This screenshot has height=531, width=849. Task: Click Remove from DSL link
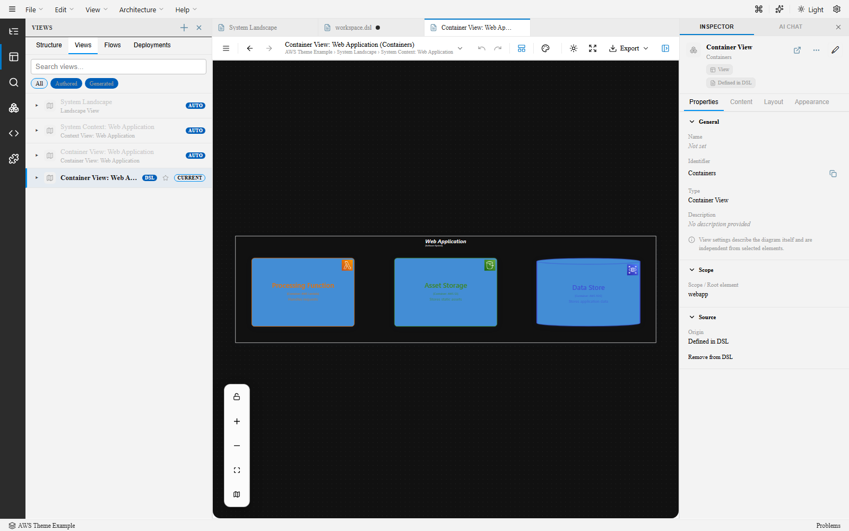[710, 357]
